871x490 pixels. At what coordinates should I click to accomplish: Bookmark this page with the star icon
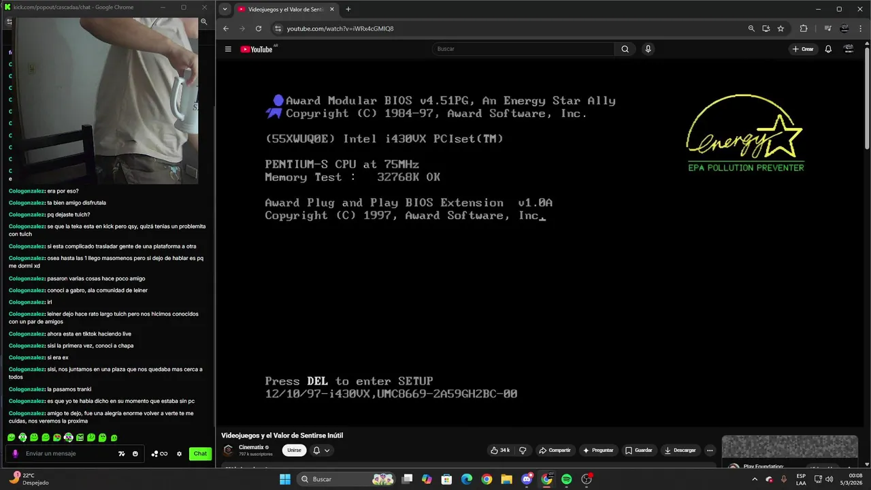pyautogui.click(x=780, y=29)
